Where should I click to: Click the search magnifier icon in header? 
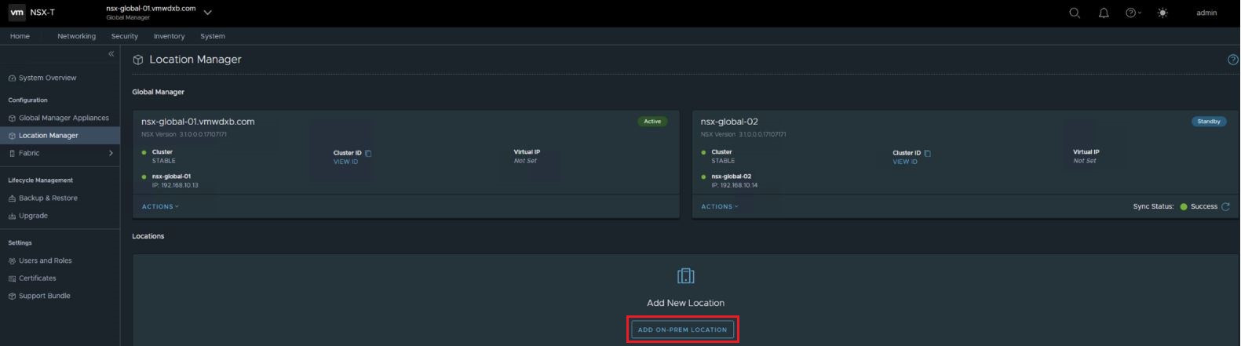tap(1075, 13)
